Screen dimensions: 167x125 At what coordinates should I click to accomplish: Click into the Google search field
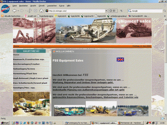pos(147,11)
